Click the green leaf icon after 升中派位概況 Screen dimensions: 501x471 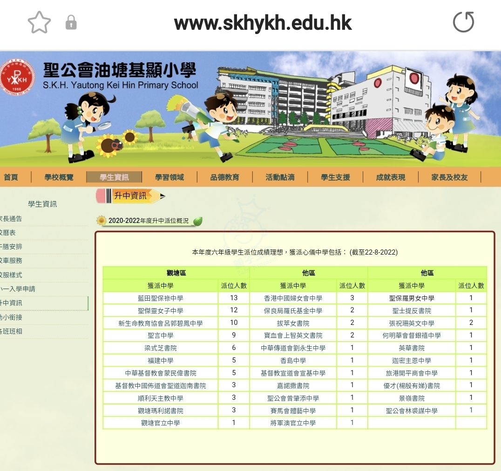pos(198,221)
